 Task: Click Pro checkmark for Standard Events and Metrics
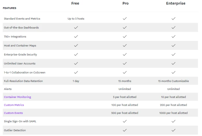pyautogui.click(x=125, y=18)
